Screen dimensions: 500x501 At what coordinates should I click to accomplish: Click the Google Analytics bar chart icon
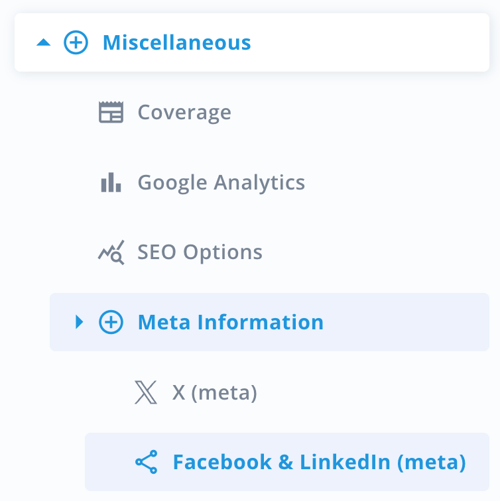(x=111, y=182)
